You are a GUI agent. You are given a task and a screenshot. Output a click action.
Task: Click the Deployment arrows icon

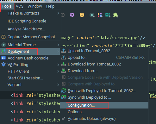coord(3,51)
